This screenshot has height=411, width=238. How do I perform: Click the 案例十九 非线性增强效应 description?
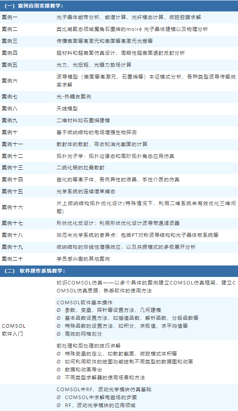tap(126, 247)
